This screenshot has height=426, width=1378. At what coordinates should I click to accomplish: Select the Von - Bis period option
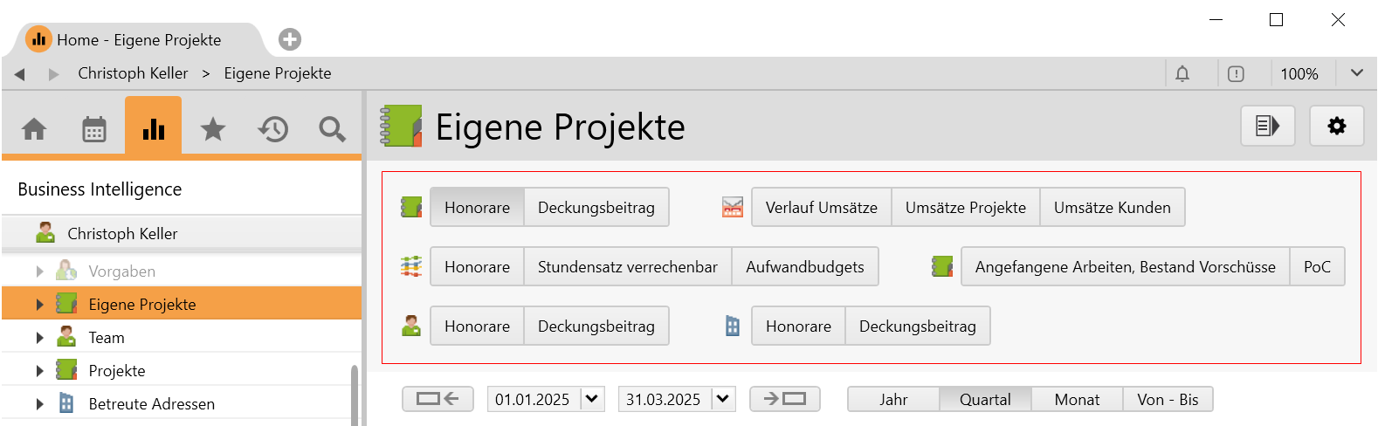pos(1168,400)
